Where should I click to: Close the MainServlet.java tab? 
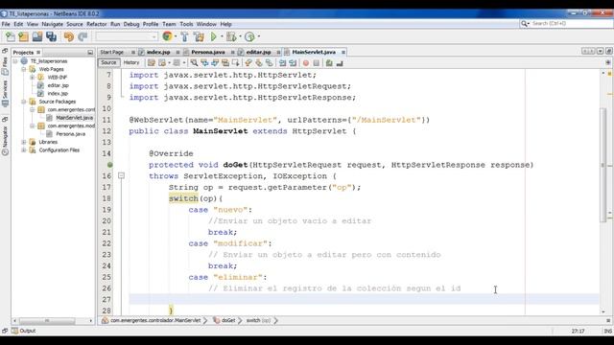[343, 53]
